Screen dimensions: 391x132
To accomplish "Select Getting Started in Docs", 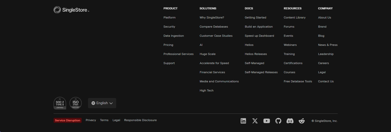I will (255, 17).
